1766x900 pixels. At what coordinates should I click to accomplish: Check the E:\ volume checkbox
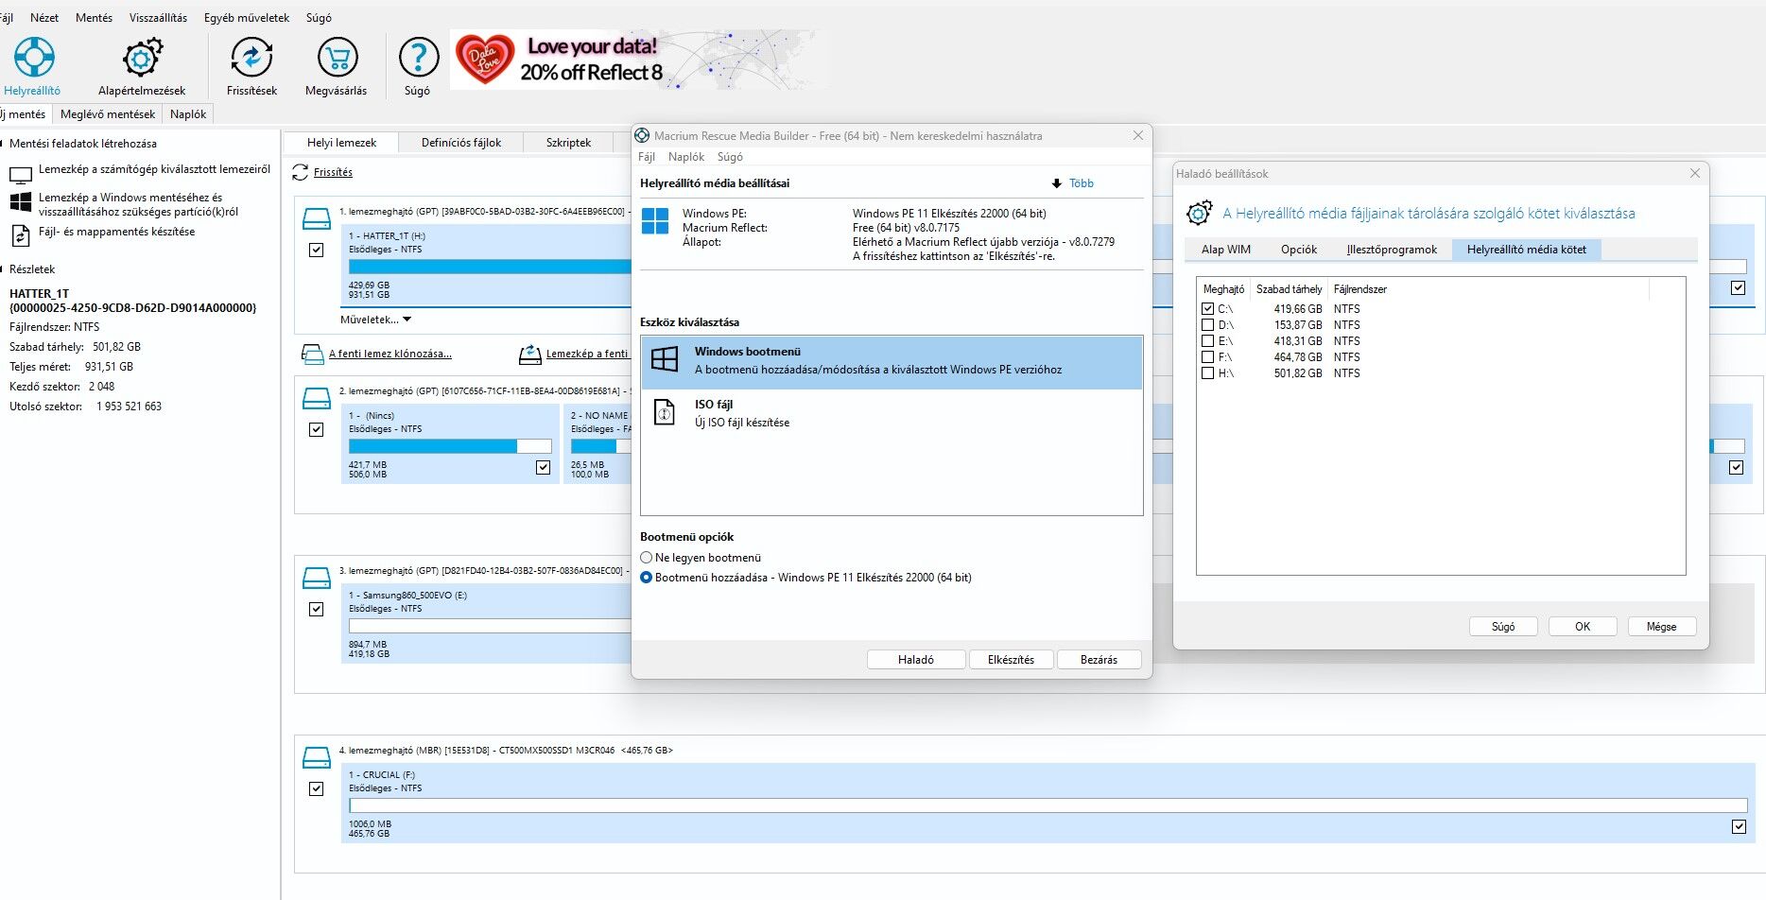click(x=1207, y=341)
